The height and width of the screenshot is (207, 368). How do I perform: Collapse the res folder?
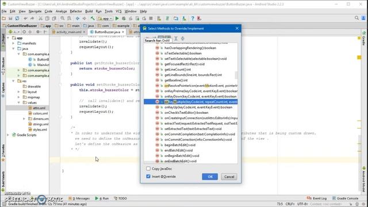click(x=13, y=81)
